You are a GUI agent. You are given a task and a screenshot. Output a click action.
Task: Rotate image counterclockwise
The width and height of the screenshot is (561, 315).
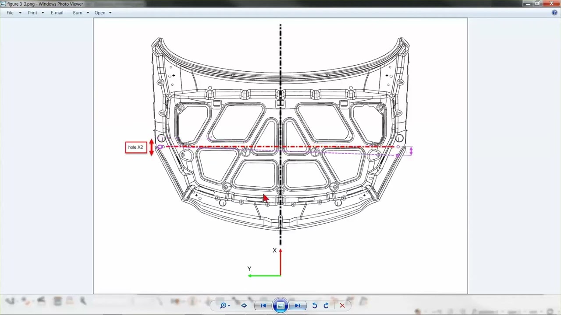pos(314,305)
